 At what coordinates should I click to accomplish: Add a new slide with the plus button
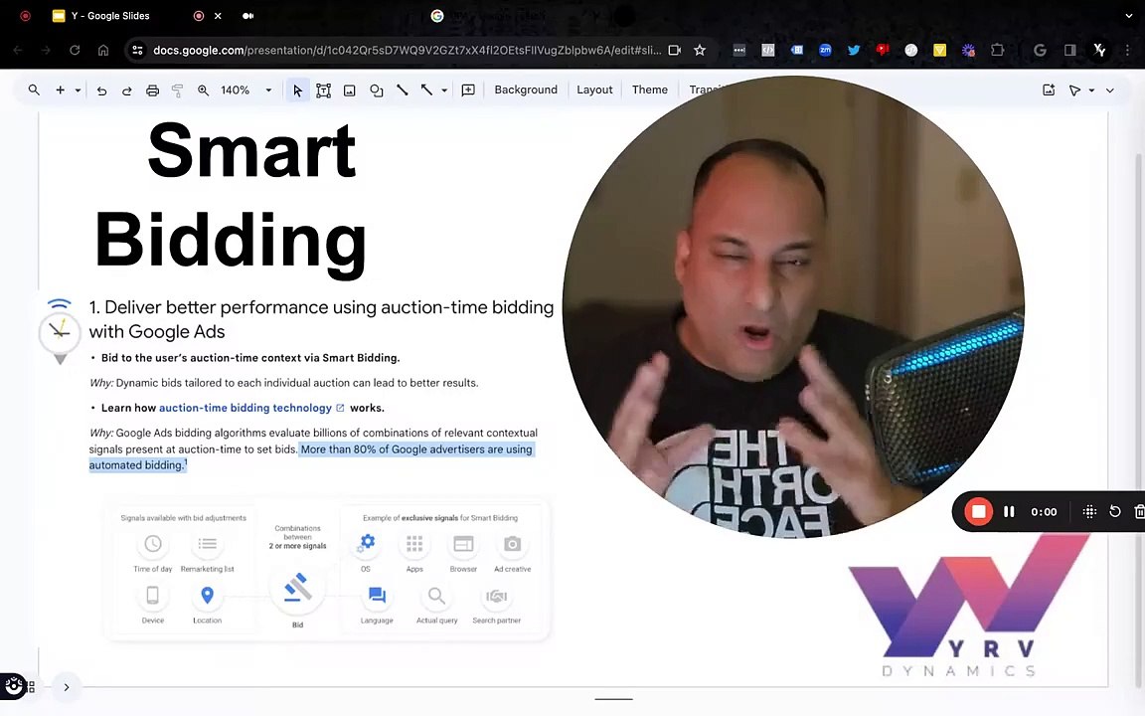point(60,89)
